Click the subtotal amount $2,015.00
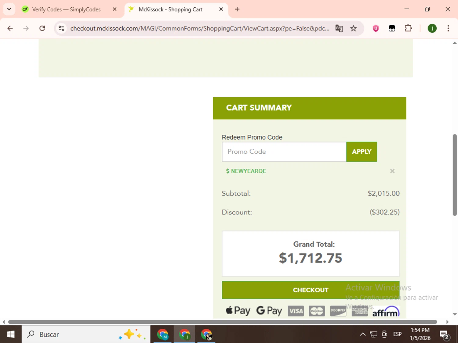458x343 pixels. (x=383, y=193)
